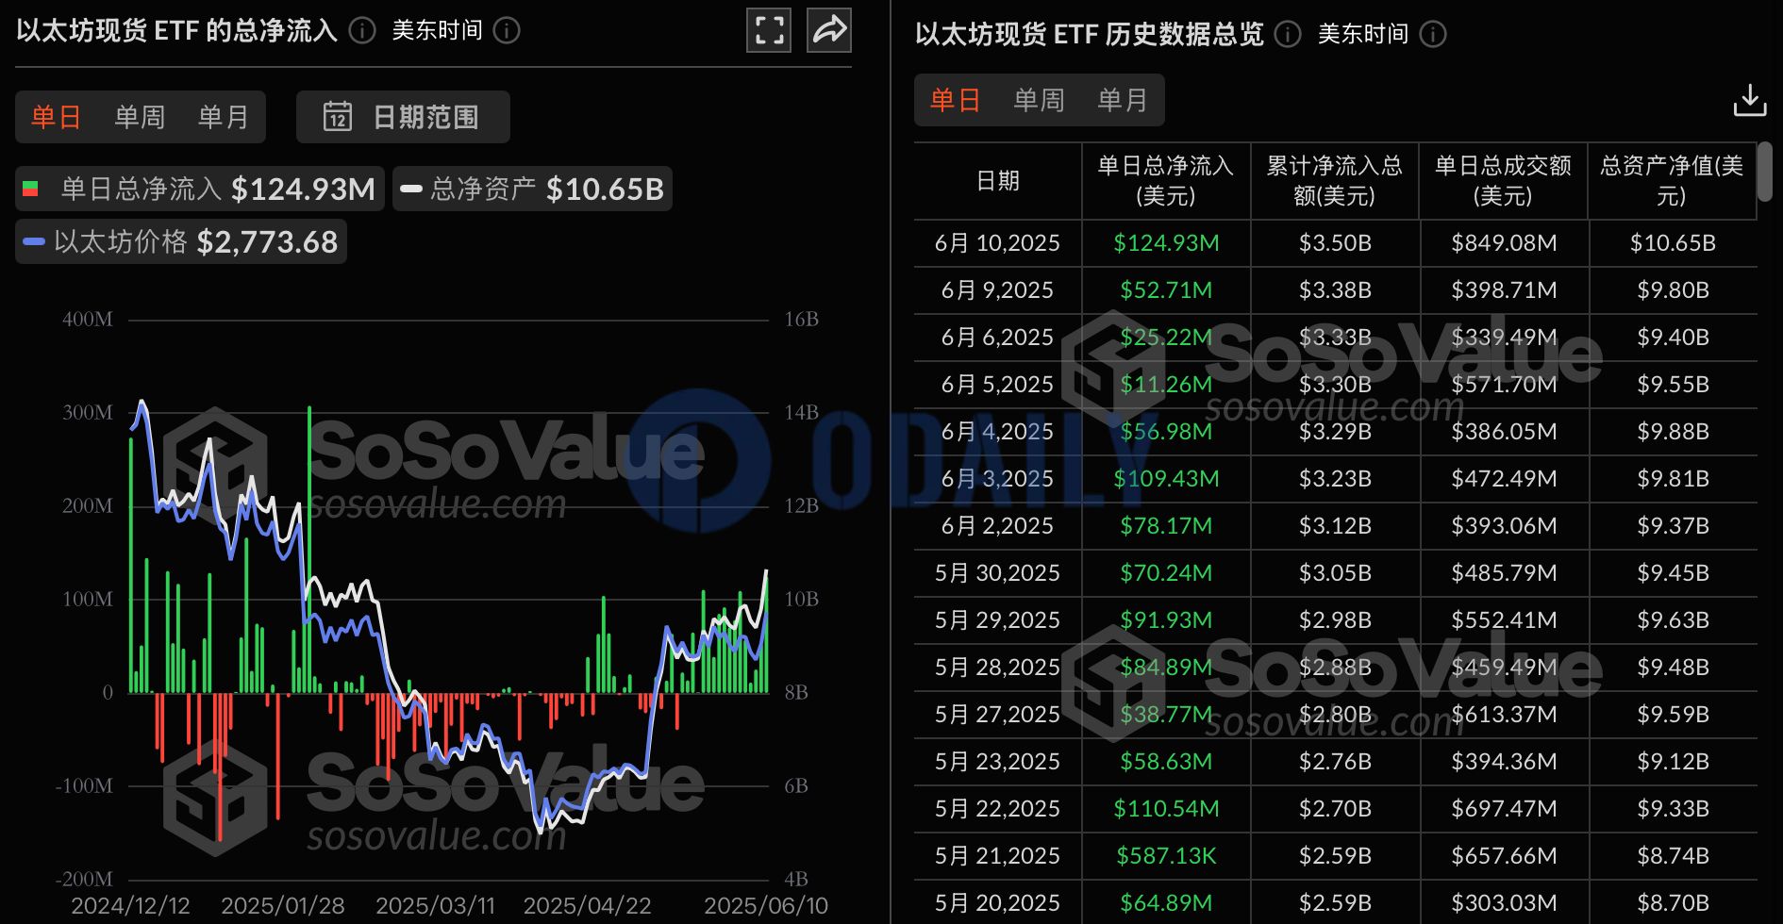1783x924 pixels.
Task: Click the date cell 5月 23,2025
Action: coord(998,762)
